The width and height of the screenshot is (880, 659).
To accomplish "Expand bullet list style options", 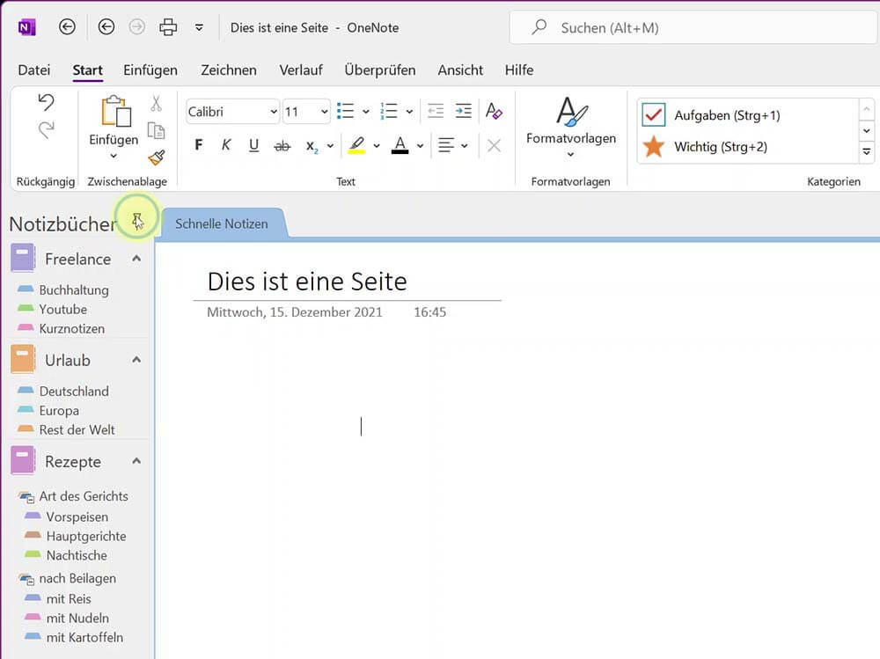I will pyautogui.click(x=366, y=112).
